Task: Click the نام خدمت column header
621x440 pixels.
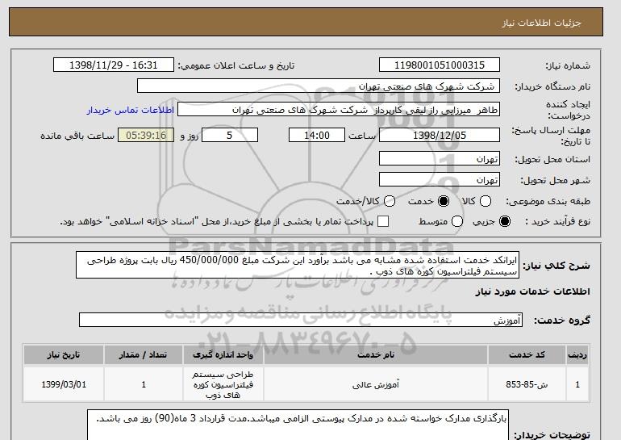Action: coord(376,354)
